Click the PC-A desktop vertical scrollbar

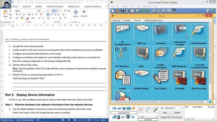tap(210, 61)
